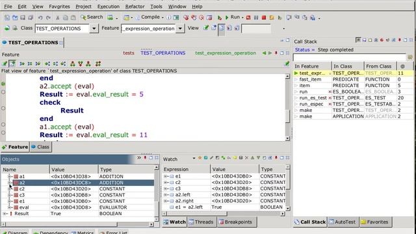Click the Compile button
Image resolution: width=416 pixels, height=234 pixels.
pyautogui.click(x=148, y=18)
